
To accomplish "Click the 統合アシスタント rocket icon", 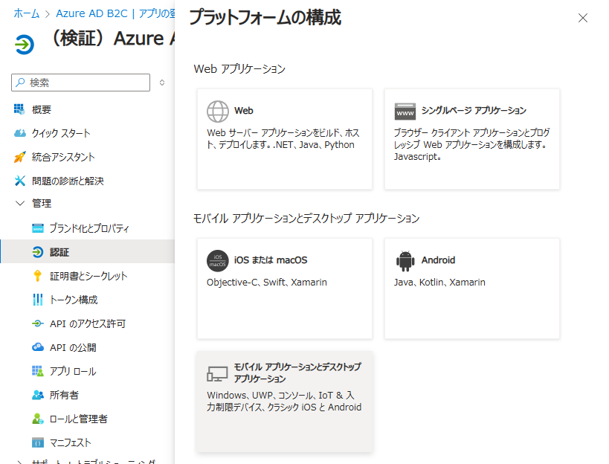I will coord(20,157).
